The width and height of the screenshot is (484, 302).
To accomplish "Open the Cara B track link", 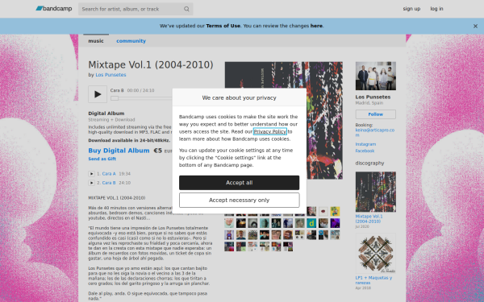I will [x=109, y=183].
